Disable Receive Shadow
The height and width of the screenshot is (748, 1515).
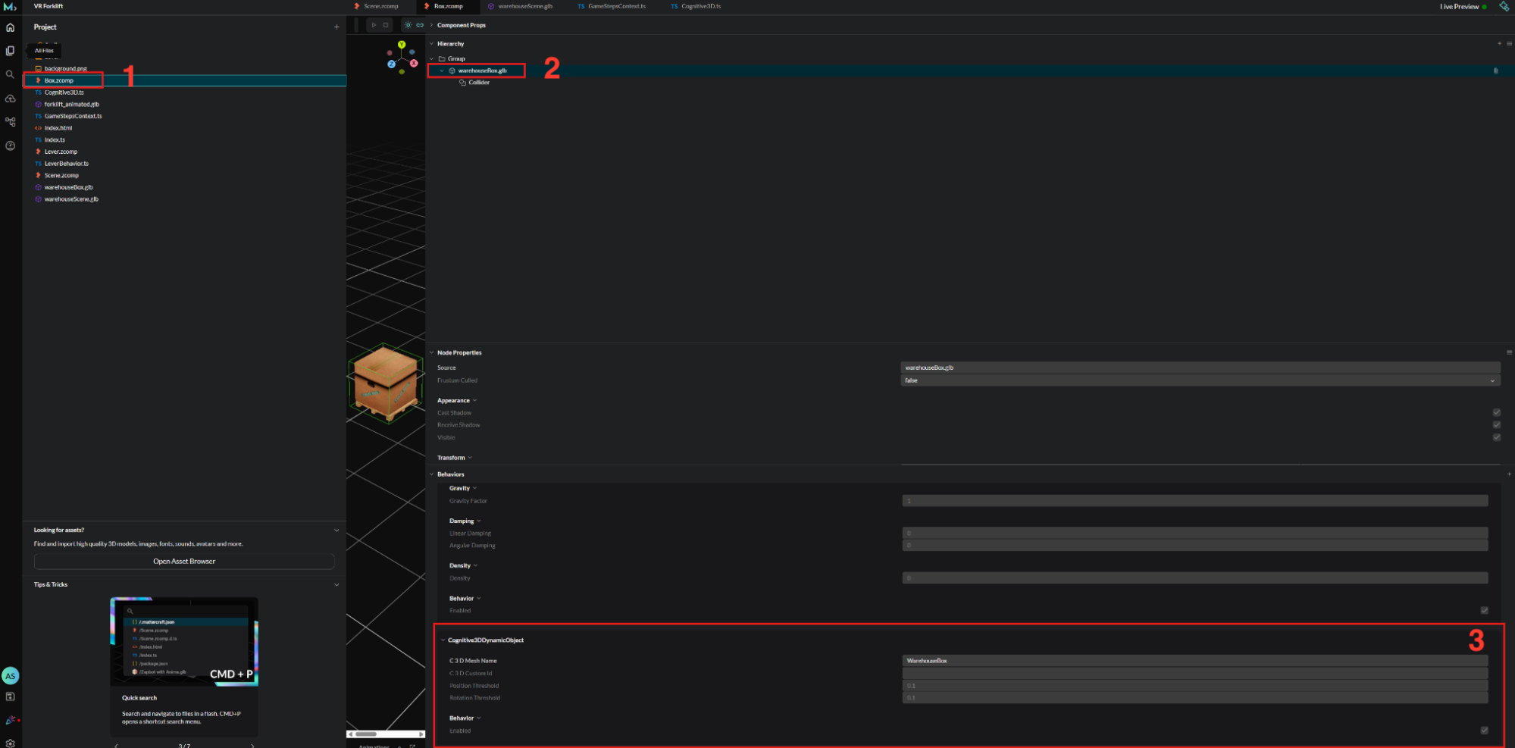[x=1497, y=424]
